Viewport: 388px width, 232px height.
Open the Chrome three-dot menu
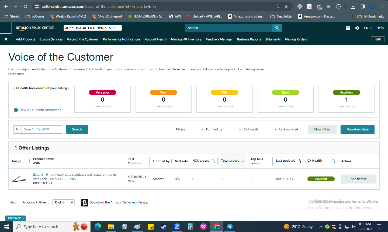click(x=382, y=6)
